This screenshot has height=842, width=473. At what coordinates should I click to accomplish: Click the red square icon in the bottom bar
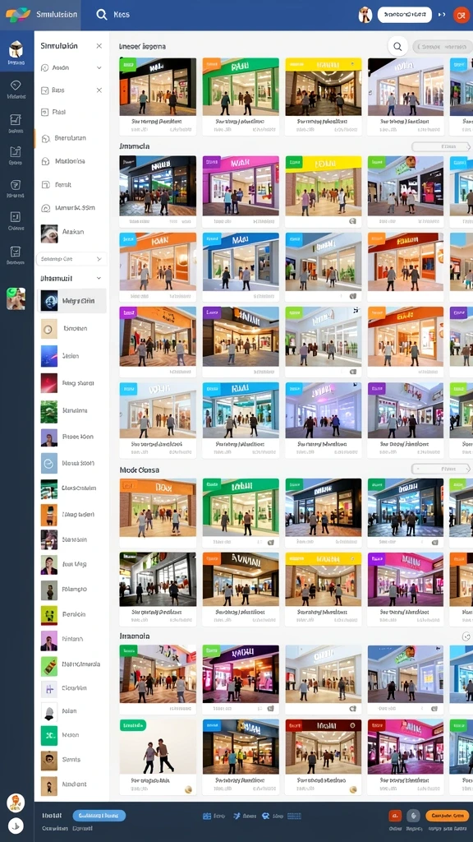tap(395, 816)
